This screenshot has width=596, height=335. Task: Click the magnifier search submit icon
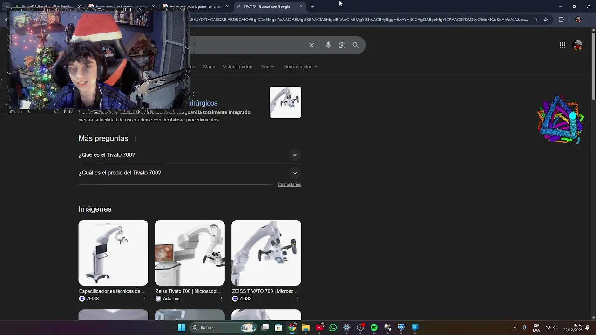[x=356, y=45]
